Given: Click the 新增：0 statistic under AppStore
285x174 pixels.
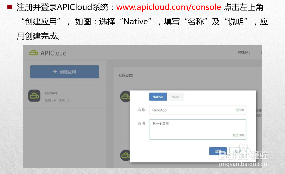Looking at the screenshot, I should (x=50, y=100).
